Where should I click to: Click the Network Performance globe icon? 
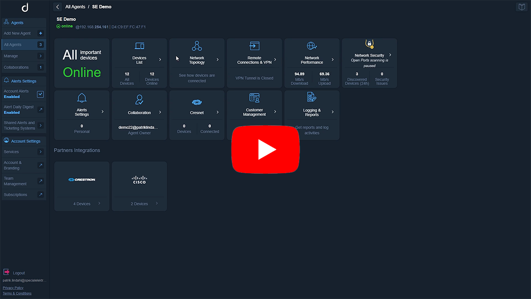point(312,46)
